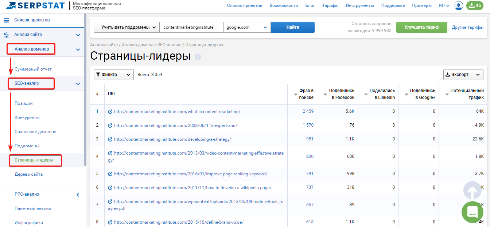Open external link icon for what-is-content-marketing row
Image resolution: width=490 pixels, height=227 pixels.
point(110,112)
